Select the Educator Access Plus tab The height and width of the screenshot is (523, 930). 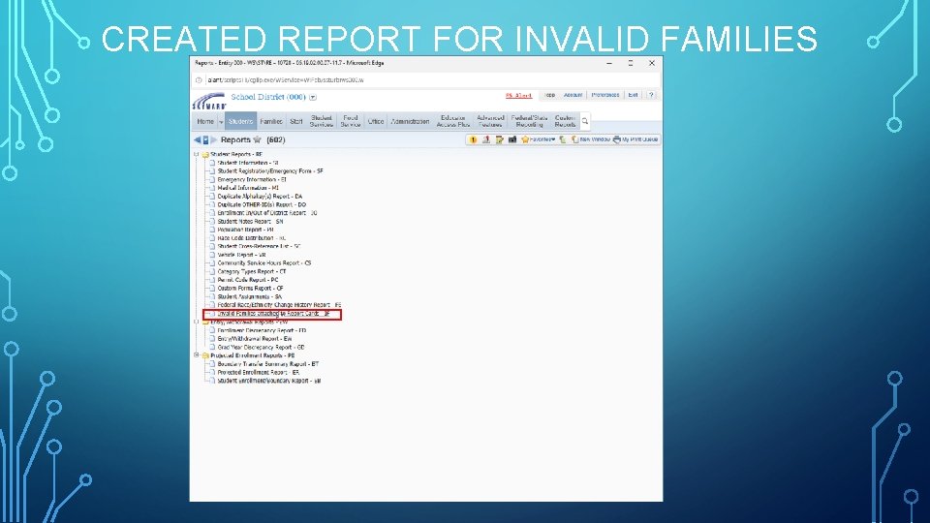453,121
